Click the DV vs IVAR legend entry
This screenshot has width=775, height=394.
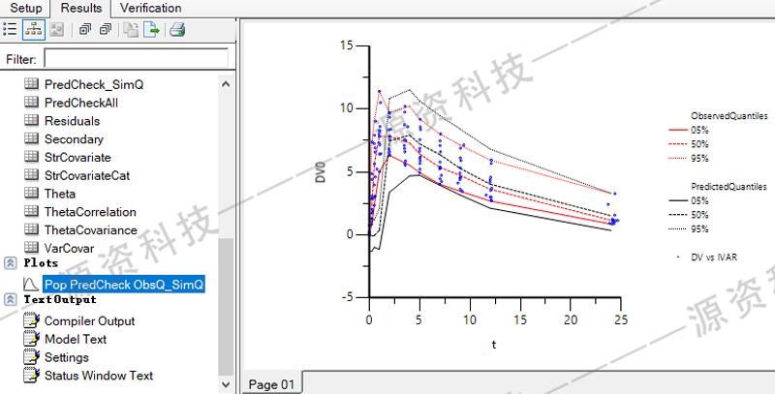point(707,258)
